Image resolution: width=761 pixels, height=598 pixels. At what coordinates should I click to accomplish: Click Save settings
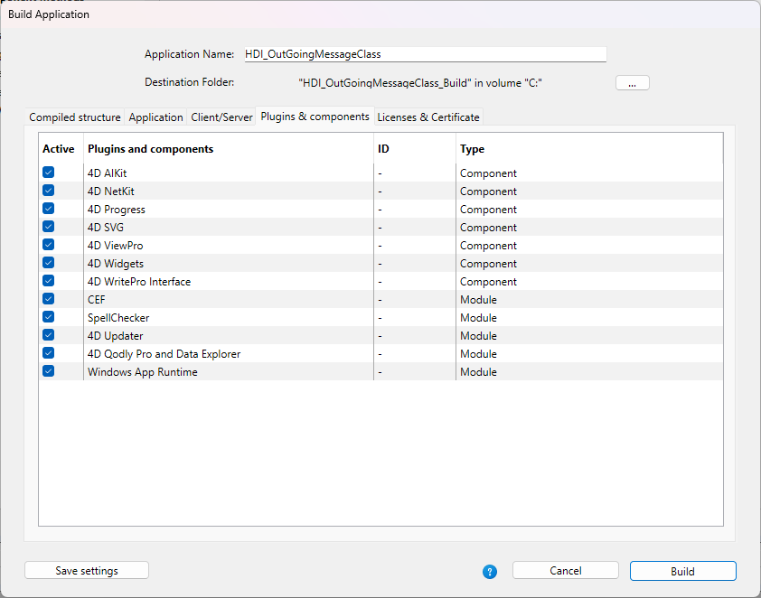[x=87, y=571]
